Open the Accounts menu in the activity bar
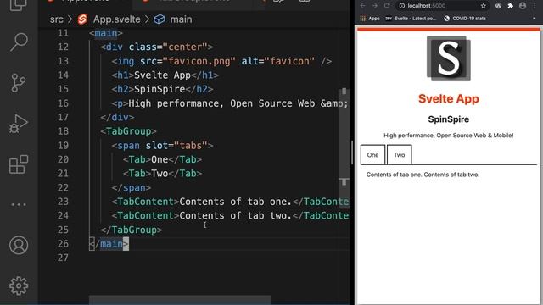This screenshot has height=305, width=543. pyautogui.click(x=19, y=245)
